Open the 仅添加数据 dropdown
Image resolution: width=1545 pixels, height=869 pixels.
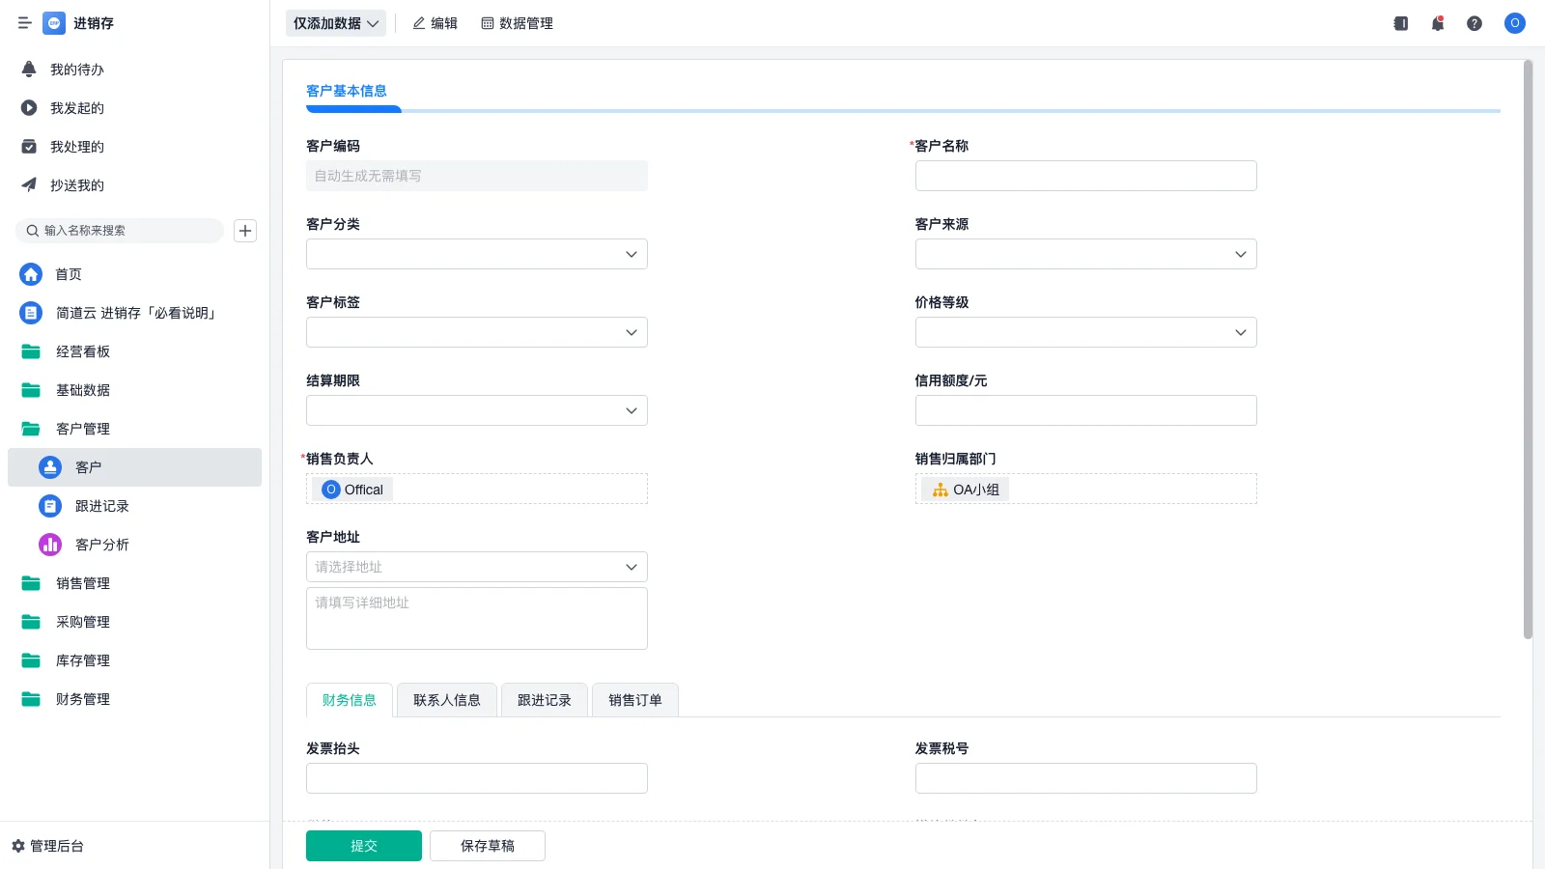336,23
